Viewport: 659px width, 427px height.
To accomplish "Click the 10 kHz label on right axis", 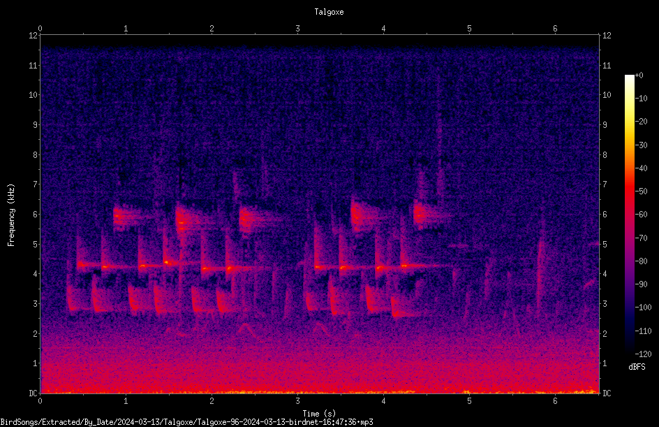I will point(607,95).
